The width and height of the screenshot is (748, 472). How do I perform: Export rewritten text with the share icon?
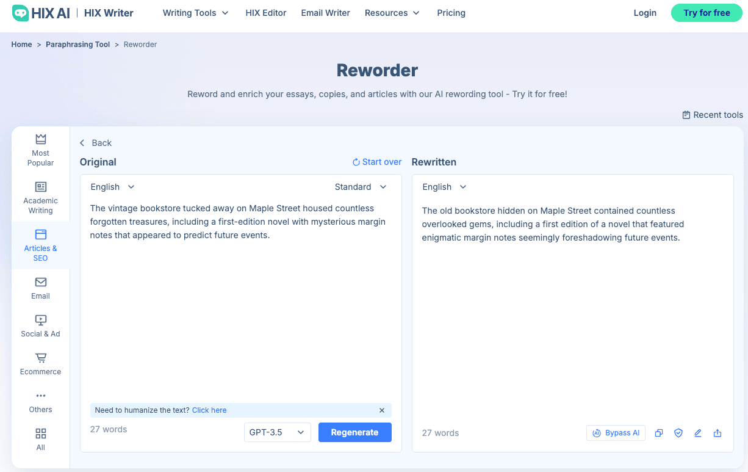717,433
